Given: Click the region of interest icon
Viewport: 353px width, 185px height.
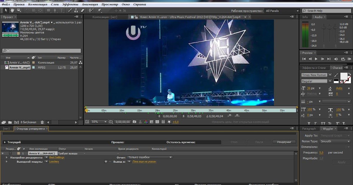Looking at the screenshot, I should pos(152,122).
